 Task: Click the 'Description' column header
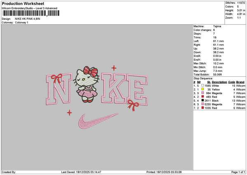219,82
